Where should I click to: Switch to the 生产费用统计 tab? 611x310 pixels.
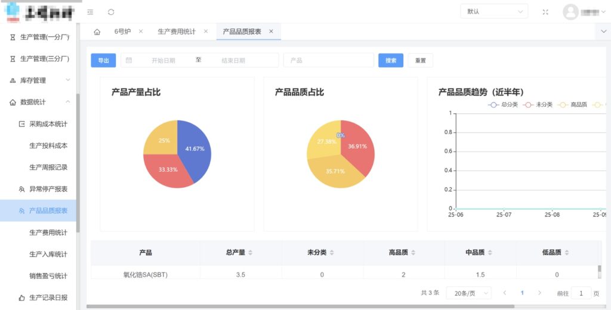177,32
